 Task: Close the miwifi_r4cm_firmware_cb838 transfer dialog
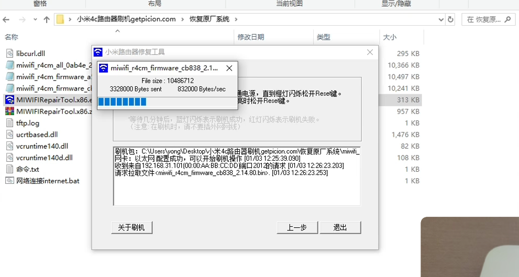229,68
